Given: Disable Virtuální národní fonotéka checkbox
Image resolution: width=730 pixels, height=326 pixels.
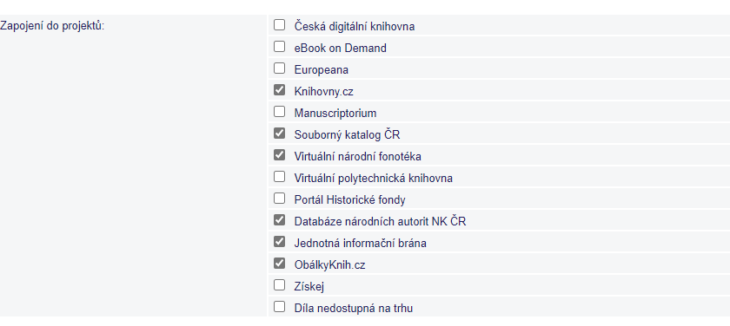Looking at the screenshot, I should (x=279, y=155).
